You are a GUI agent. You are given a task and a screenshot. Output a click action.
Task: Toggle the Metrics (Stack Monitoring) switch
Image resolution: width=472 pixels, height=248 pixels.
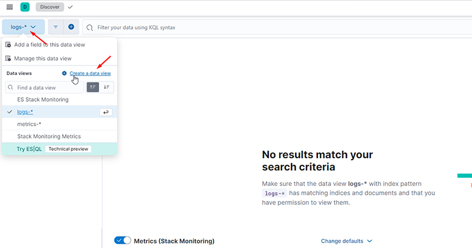tap(123, 240)
